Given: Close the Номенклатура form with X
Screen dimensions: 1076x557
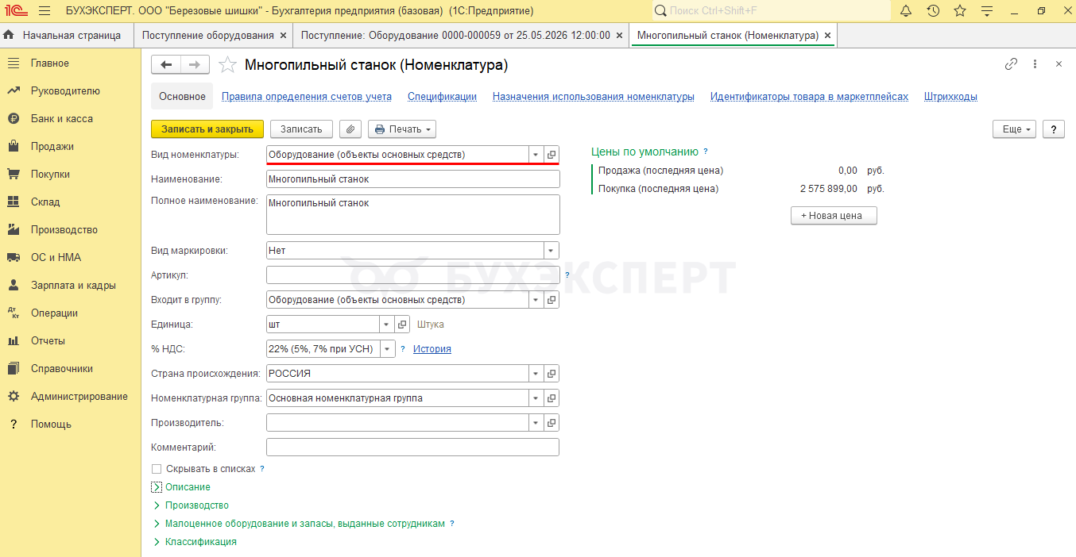Looking at the screenshot, I should tap(1059, 64).
